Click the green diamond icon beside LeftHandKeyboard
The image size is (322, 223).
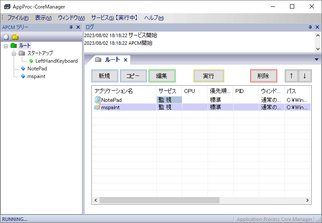click(x=31, y=61)
